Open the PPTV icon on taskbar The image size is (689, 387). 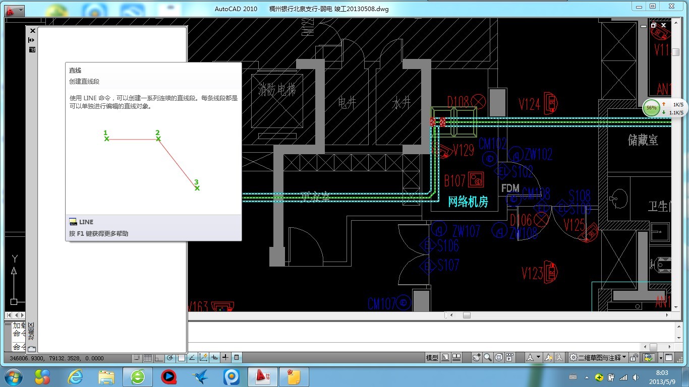point(232,376)
